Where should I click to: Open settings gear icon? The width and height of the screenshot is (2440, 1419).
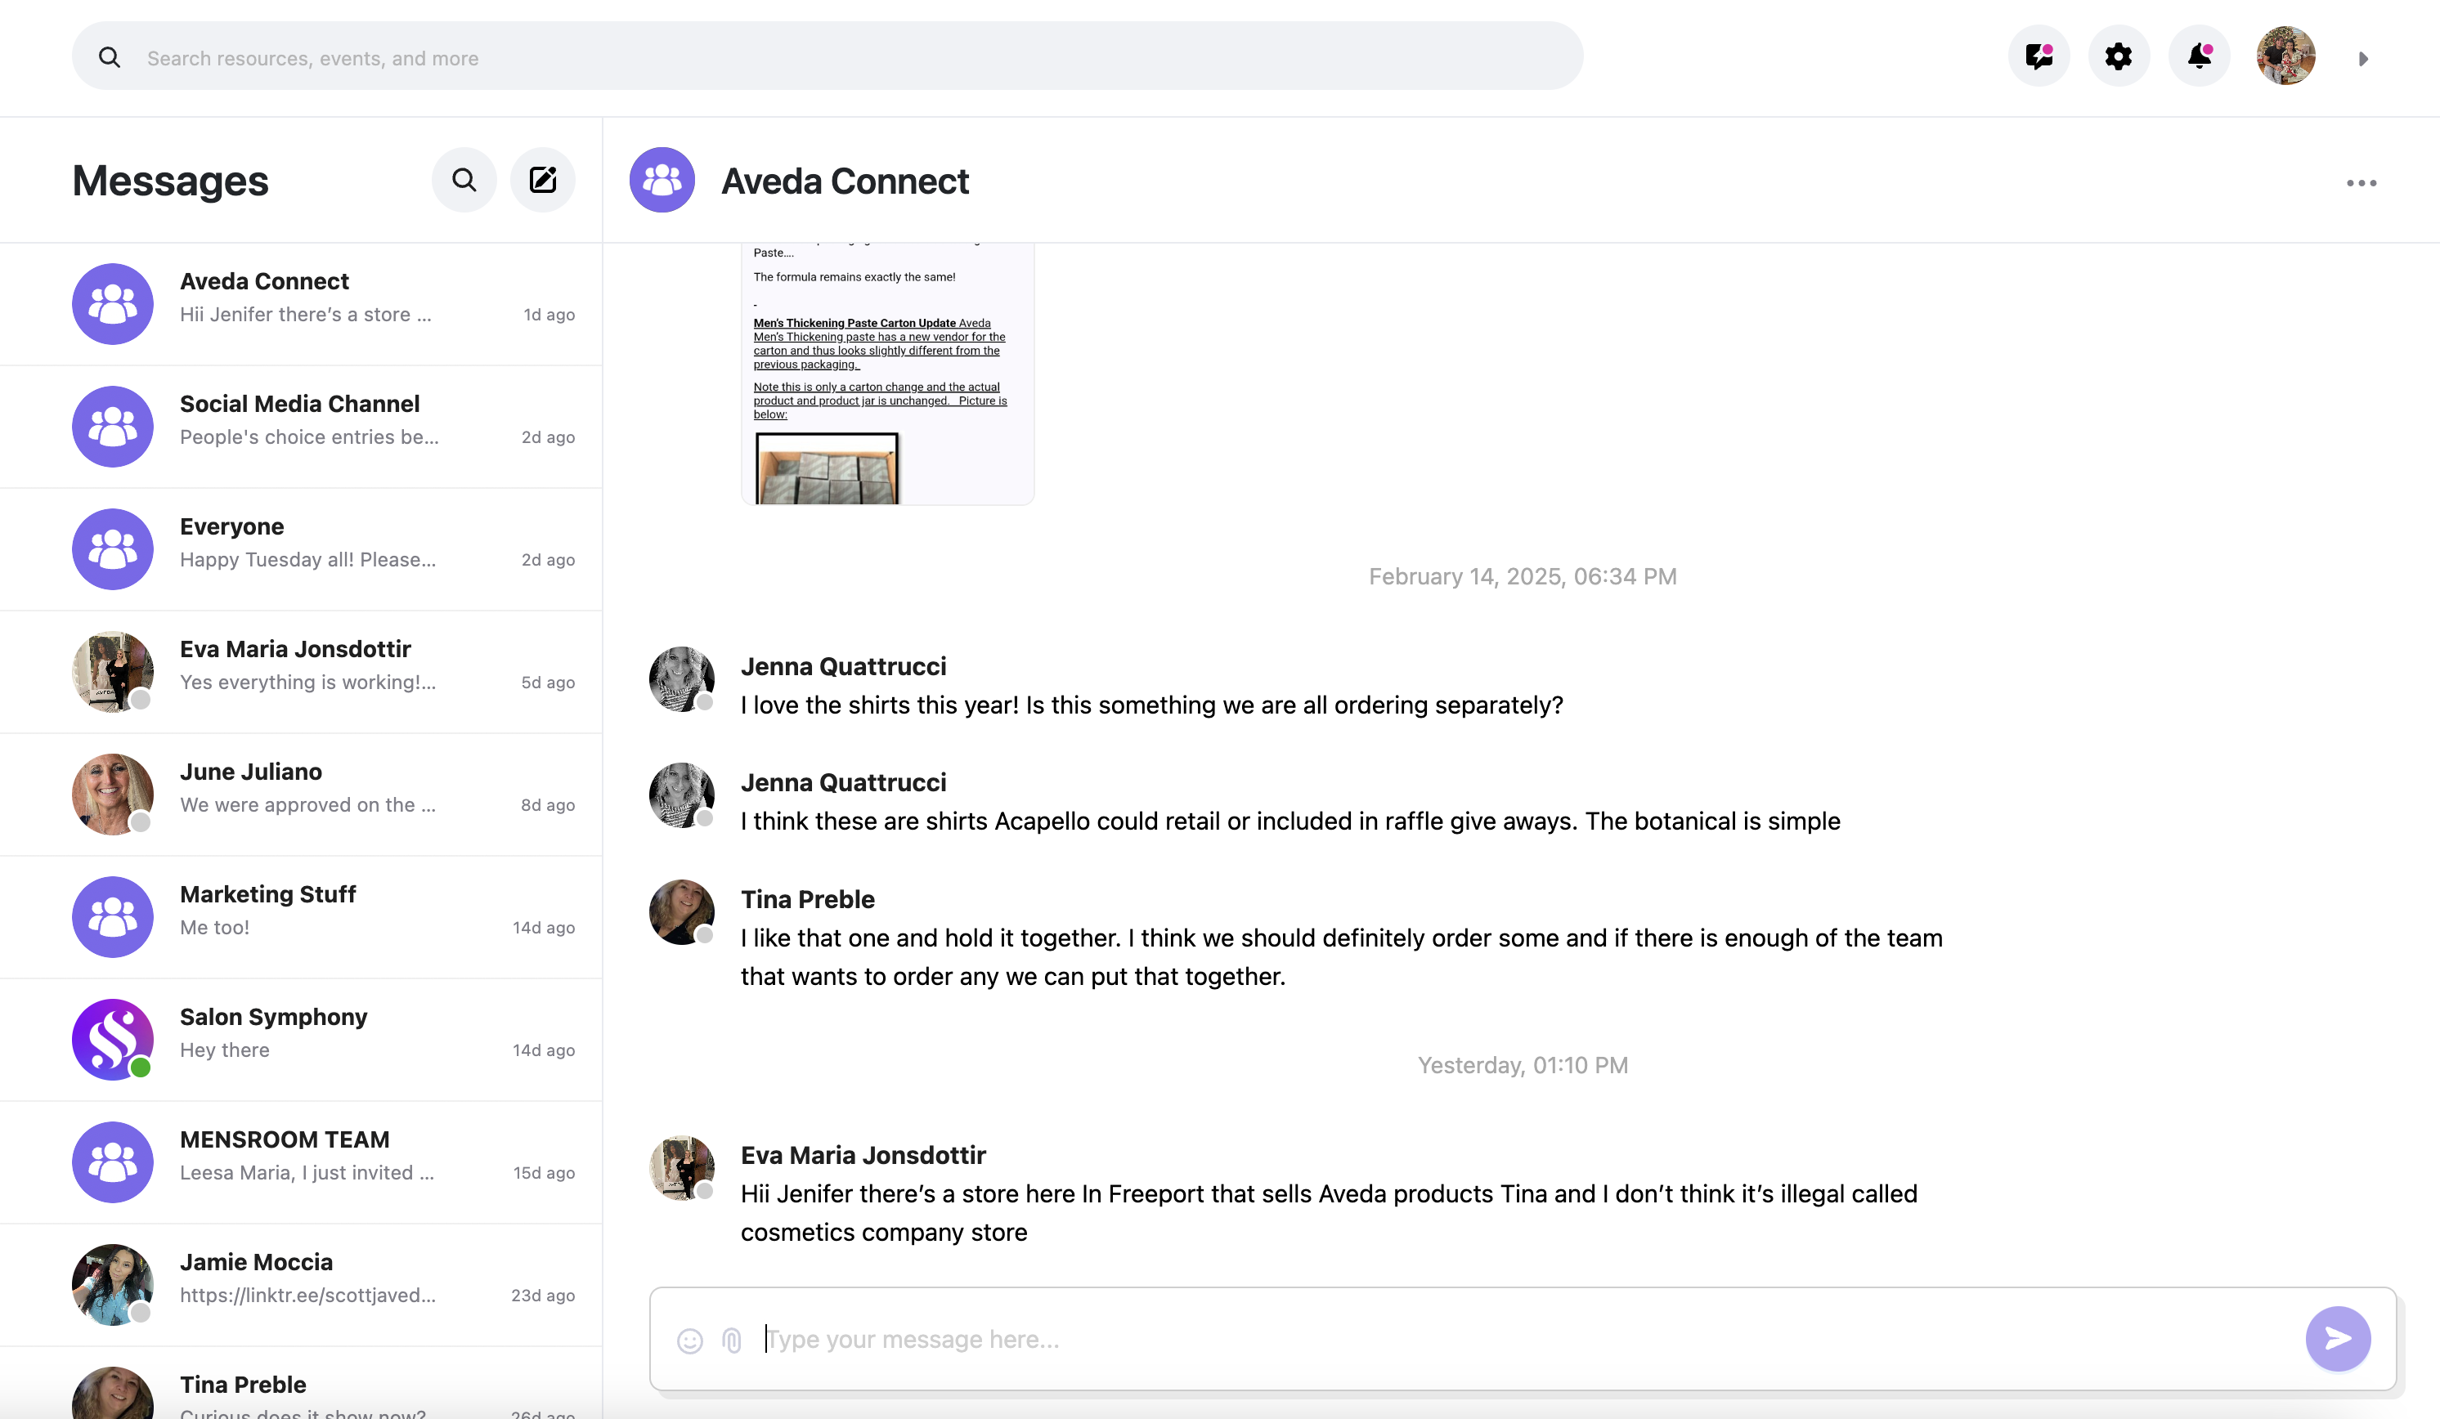pos(2119,56)
